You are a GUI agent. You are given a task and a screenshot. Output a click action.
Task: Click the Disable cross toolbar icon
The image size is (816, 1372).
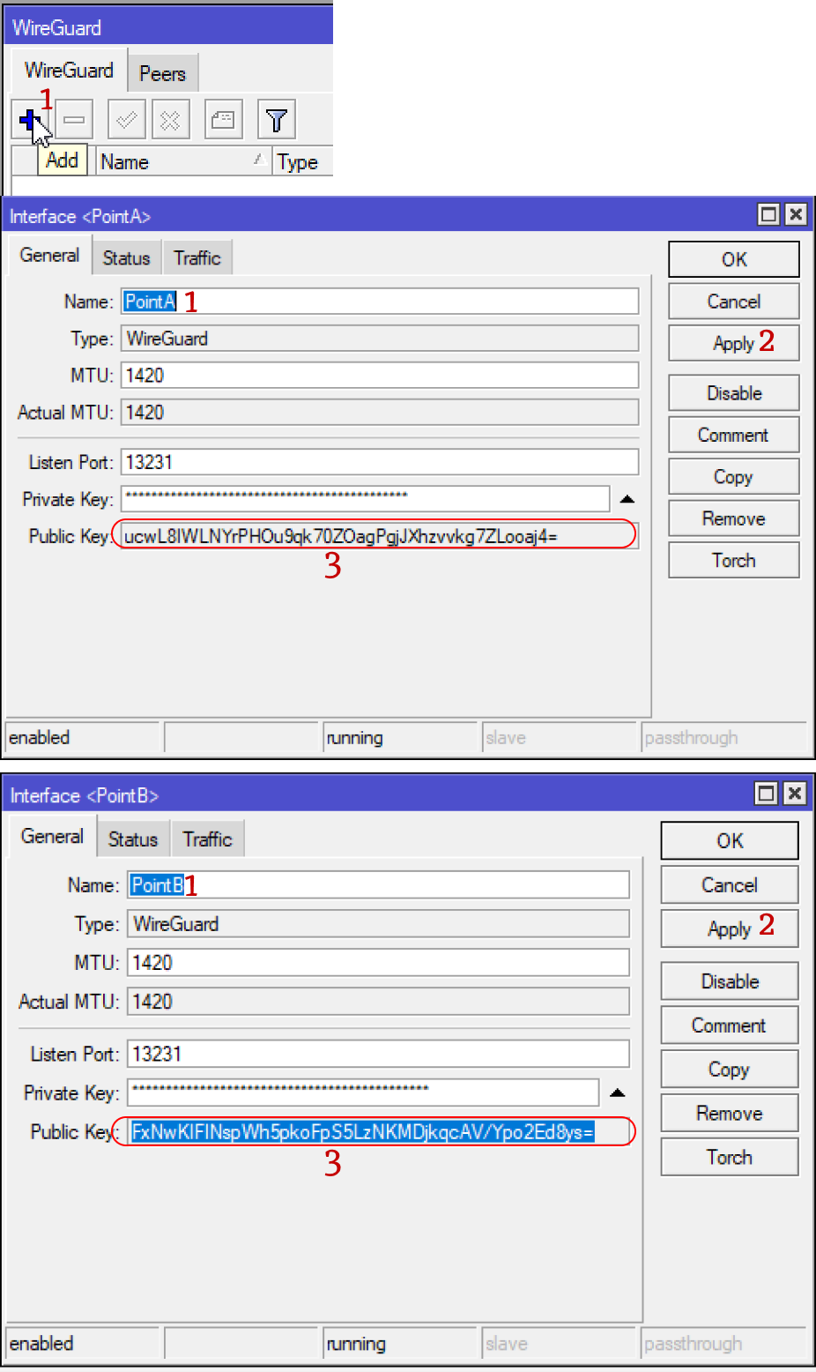(171, 119)
